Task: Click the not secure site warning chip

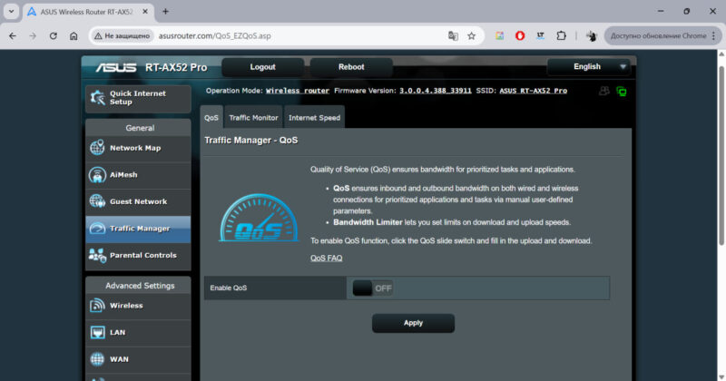Action: coord(123,35)
